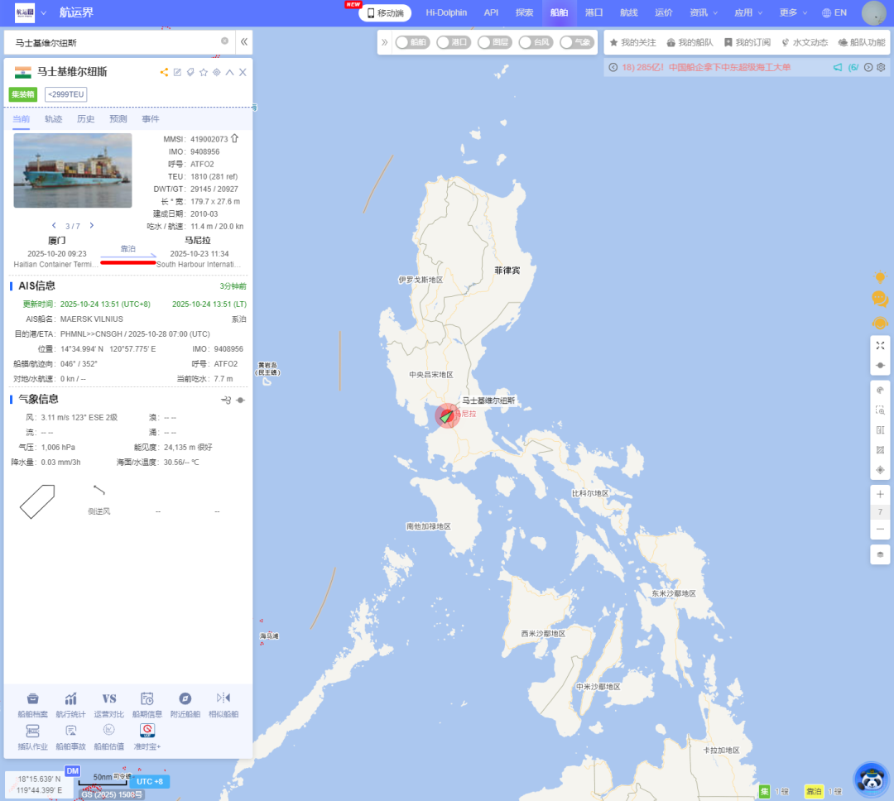Show 附近船舶 nearby ships
The image size is (894, 801).
185,704
